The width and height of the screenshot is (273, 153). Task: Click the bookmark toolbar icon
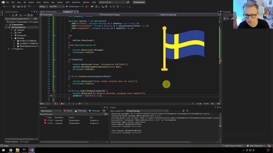coord(118,6)
